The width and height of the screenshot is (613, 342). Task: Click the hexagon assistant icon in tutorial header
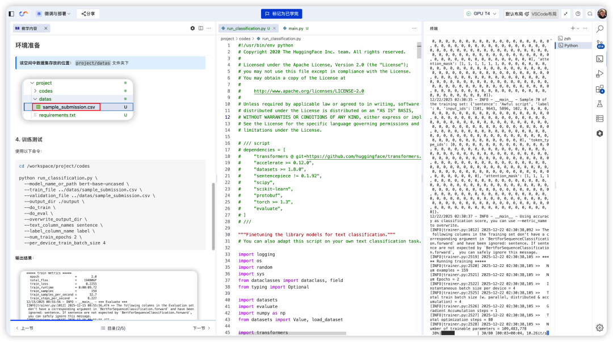192,28
